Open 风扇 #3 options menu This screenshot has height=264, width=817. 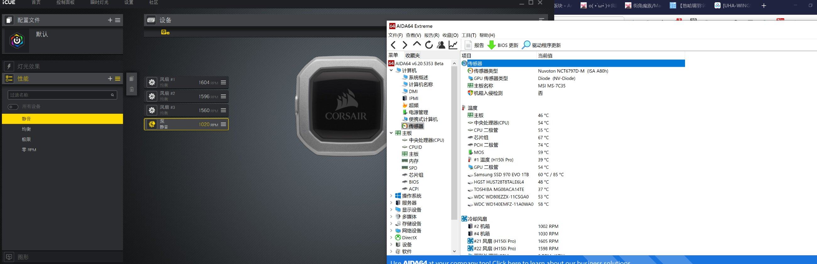tap(224, 110)
